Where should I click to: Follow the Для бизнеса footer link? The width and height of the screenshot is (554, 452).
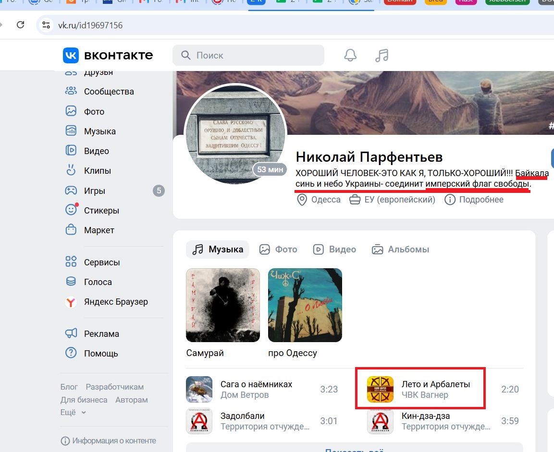84,400
